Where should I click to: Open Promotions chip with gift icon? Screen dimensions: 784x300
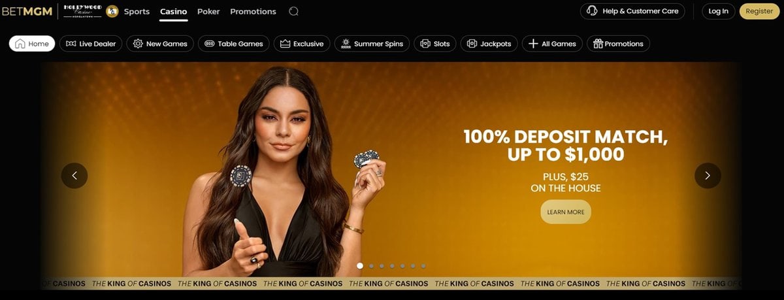(x=618, y=44)
